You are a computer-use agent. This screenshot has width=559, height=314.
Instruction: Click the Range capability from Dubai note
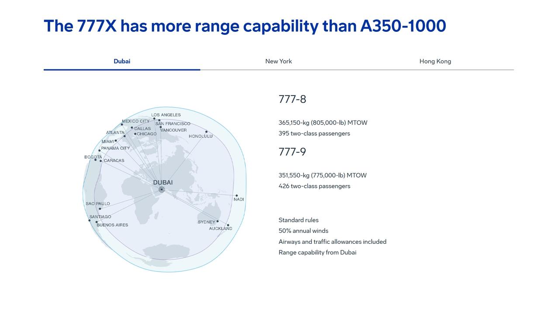317,253
